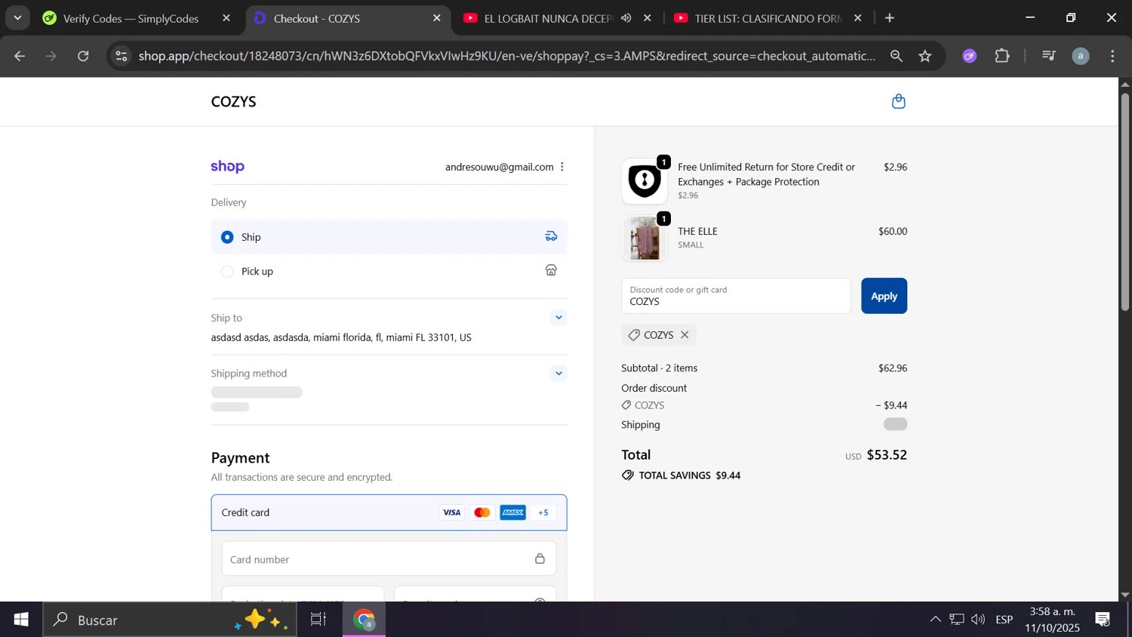
Task: Open the media controls button
Action: [1048, 56]
